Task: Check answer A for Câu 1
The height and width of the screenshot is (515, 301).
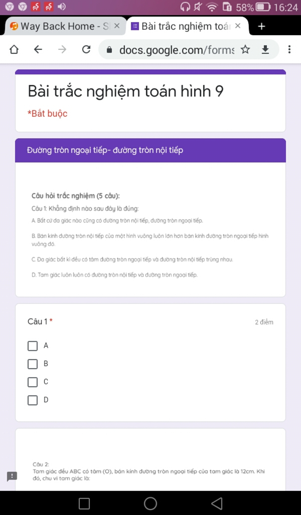Action: click(33, 346)
